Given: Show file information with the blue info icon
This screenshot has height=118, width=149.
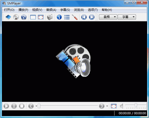Looking at the screenshot, I should (59, 17).
